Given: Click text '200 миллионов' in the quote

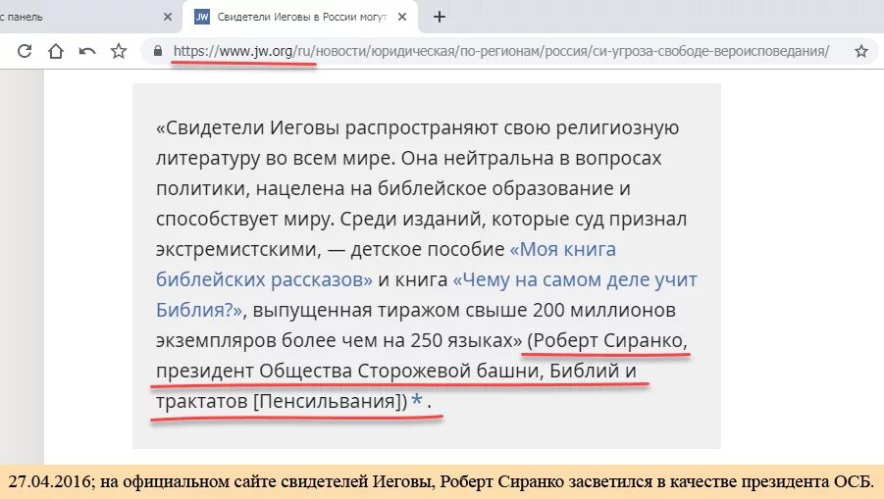Looking at the screenshot, I should point(603,311).
